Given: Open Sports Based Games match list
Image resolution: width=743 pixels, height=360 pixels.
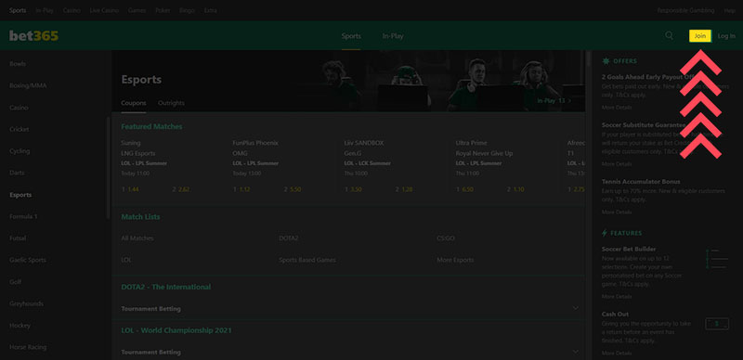Looking at the screenshot, I should click(307, 260).
